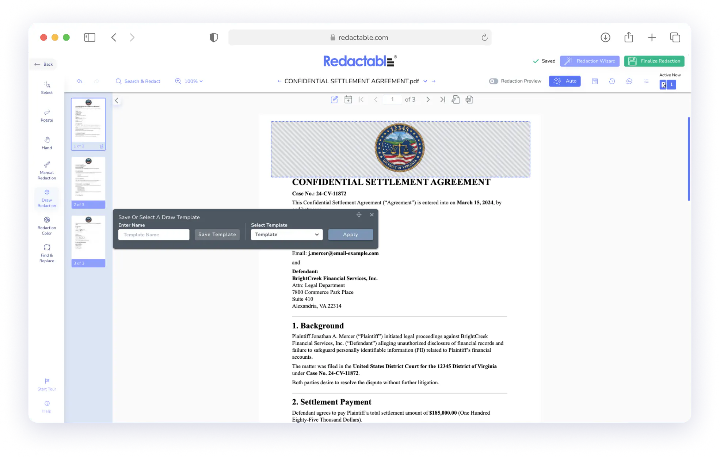Viewport: 720px width, 457px height.
Task: Click the Safari privacy shield icon
Action: click(214, 37)
